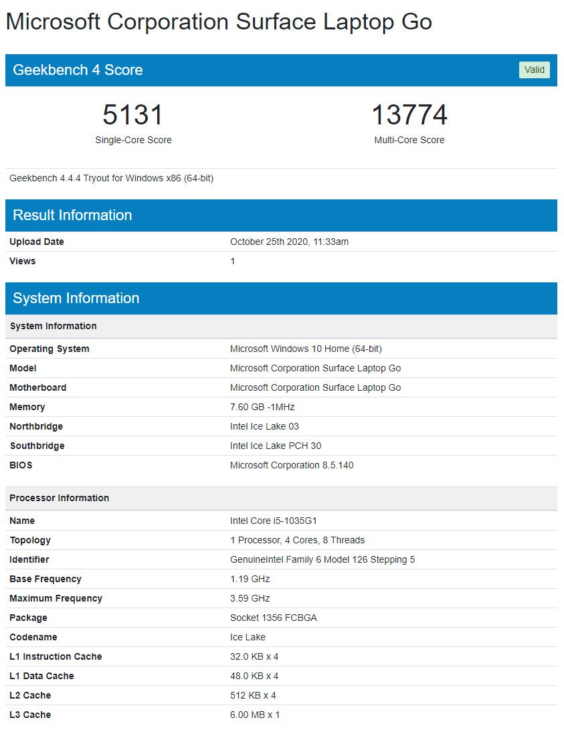Image resolution: width=564 pixels, height=730 pixels.
Task: Select the Geekbench 4.4.4 Tryout version line
Action: point(112,178)
